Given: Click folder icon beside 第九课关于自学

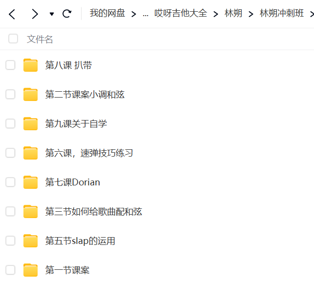Looking at the screenshot, I should point(30,124).
